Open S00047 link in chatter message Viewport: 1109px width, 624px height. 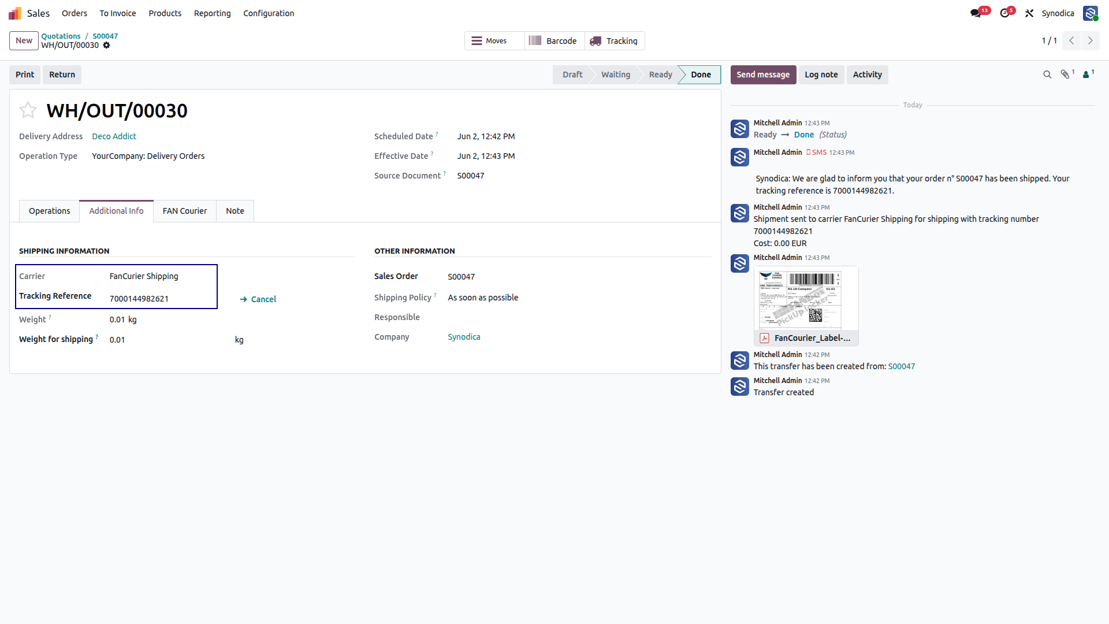click(x=901, y=366)
